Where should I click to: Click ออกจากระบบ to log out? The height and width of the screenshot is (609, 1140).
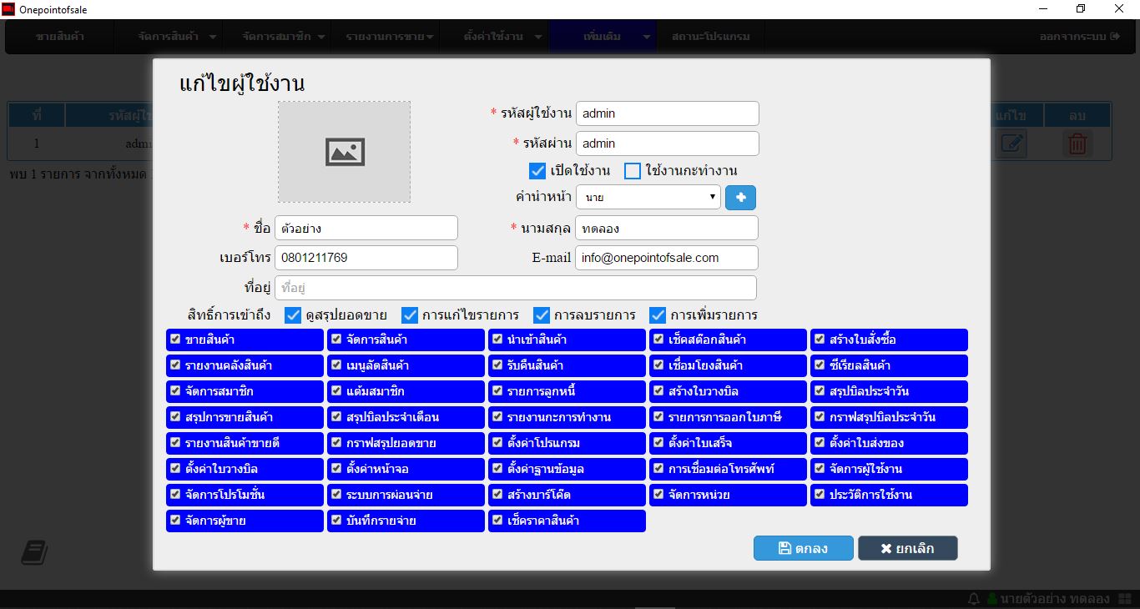(1079, 37)
